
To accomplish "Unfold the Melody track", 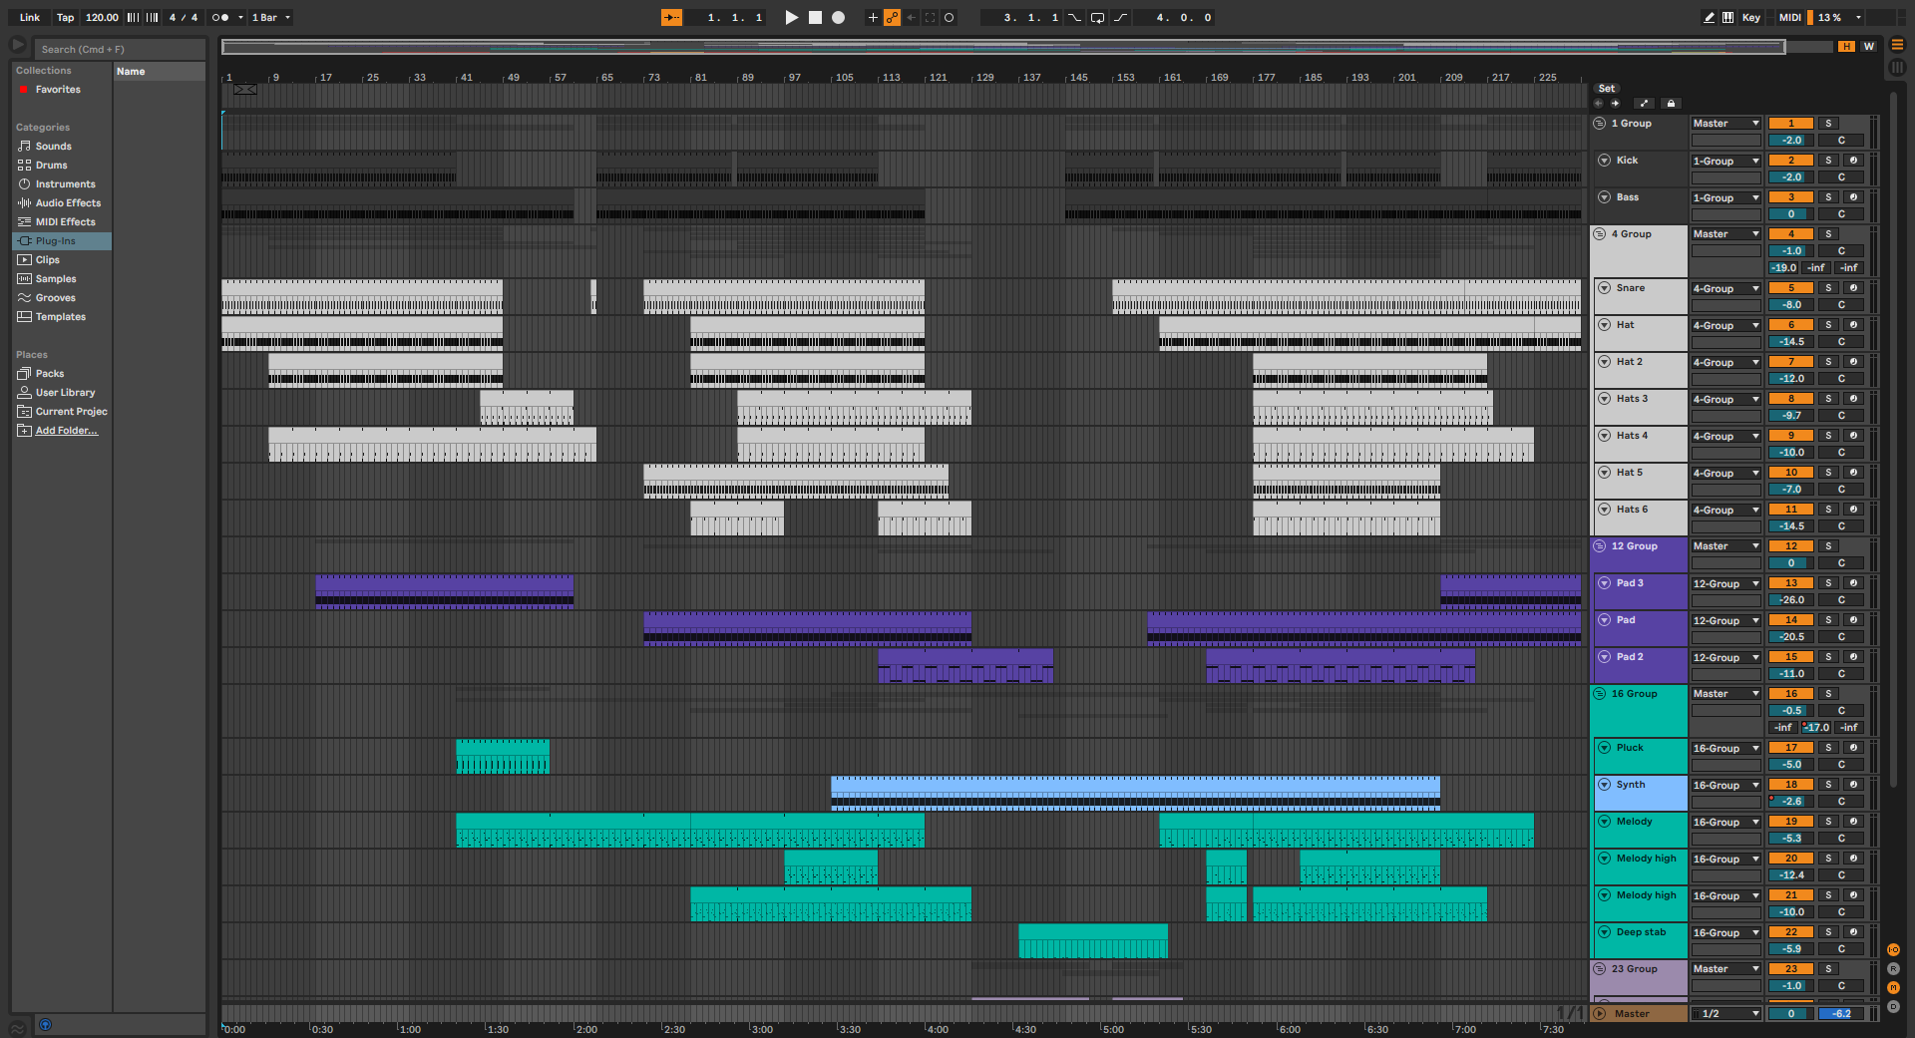I will 1604,822.
